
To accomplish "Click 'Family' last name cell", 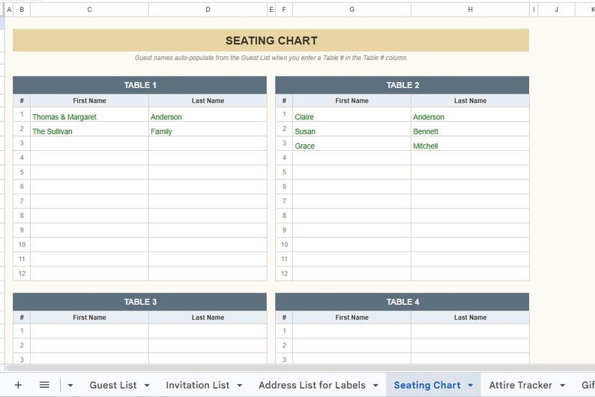I will click(x=208, y=129).
